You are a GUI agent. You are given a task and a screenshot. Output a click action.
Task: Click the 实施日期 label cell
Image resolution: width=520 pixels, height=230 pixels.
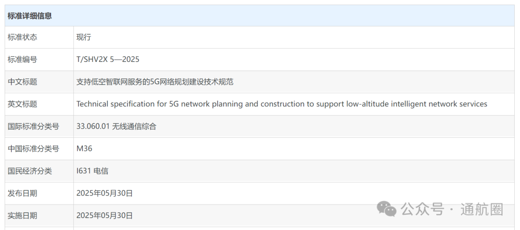[39, 216]
